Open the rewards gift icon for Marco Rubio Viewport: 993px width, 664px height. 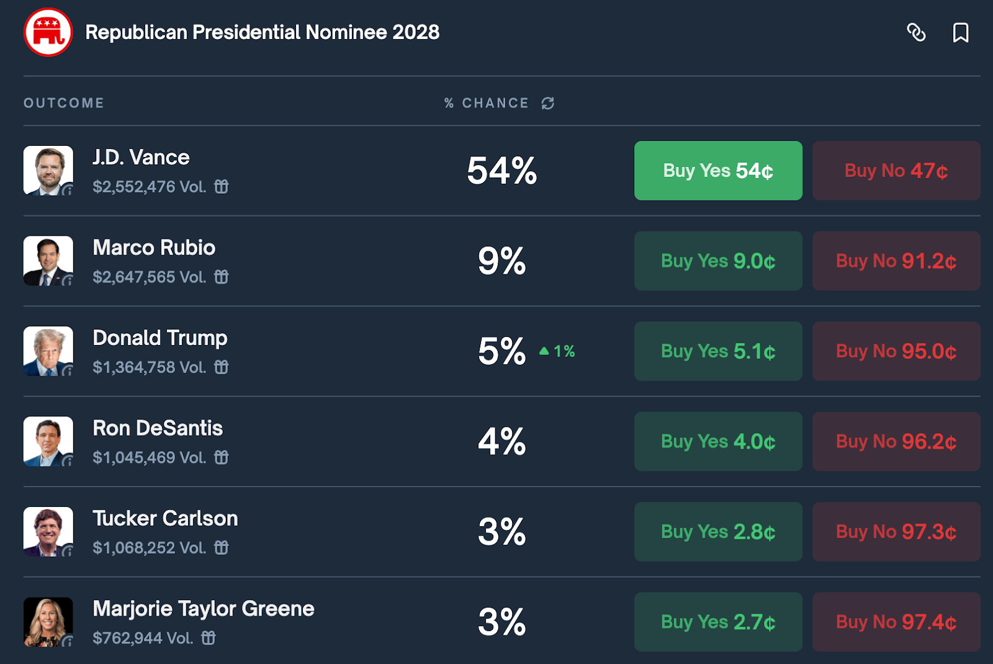point(222,277)
